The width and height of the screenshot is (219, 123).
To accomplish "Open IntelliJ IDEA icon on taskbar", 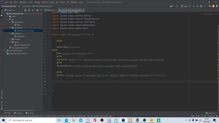I will (x=123, y=120).
